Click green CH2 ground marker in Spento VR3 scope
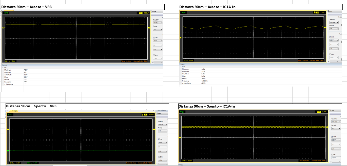 (8, 151)
